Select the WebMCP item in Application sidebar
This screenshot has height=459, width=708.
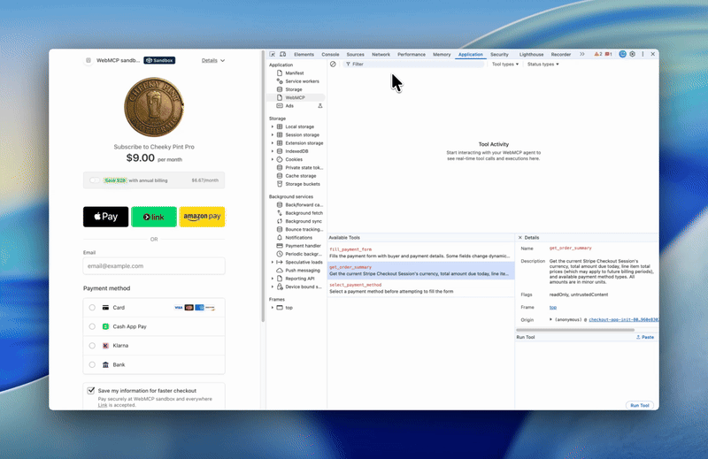[x=296, y=97]
